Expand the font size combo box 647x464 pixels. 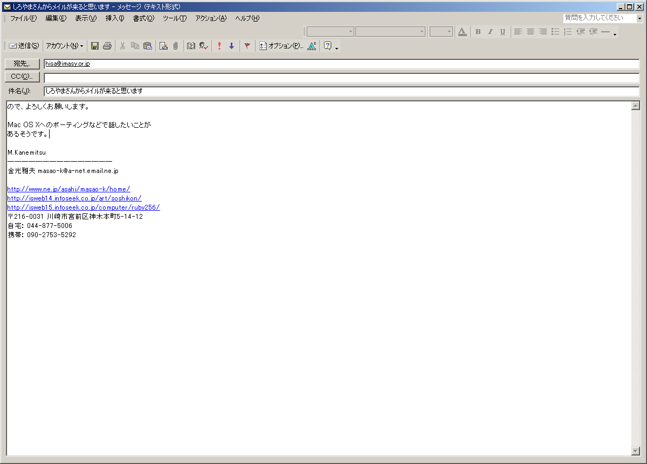(449, 32)
